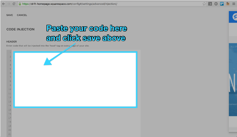Bookmark page with the star icon

click(x=204, y=4)
